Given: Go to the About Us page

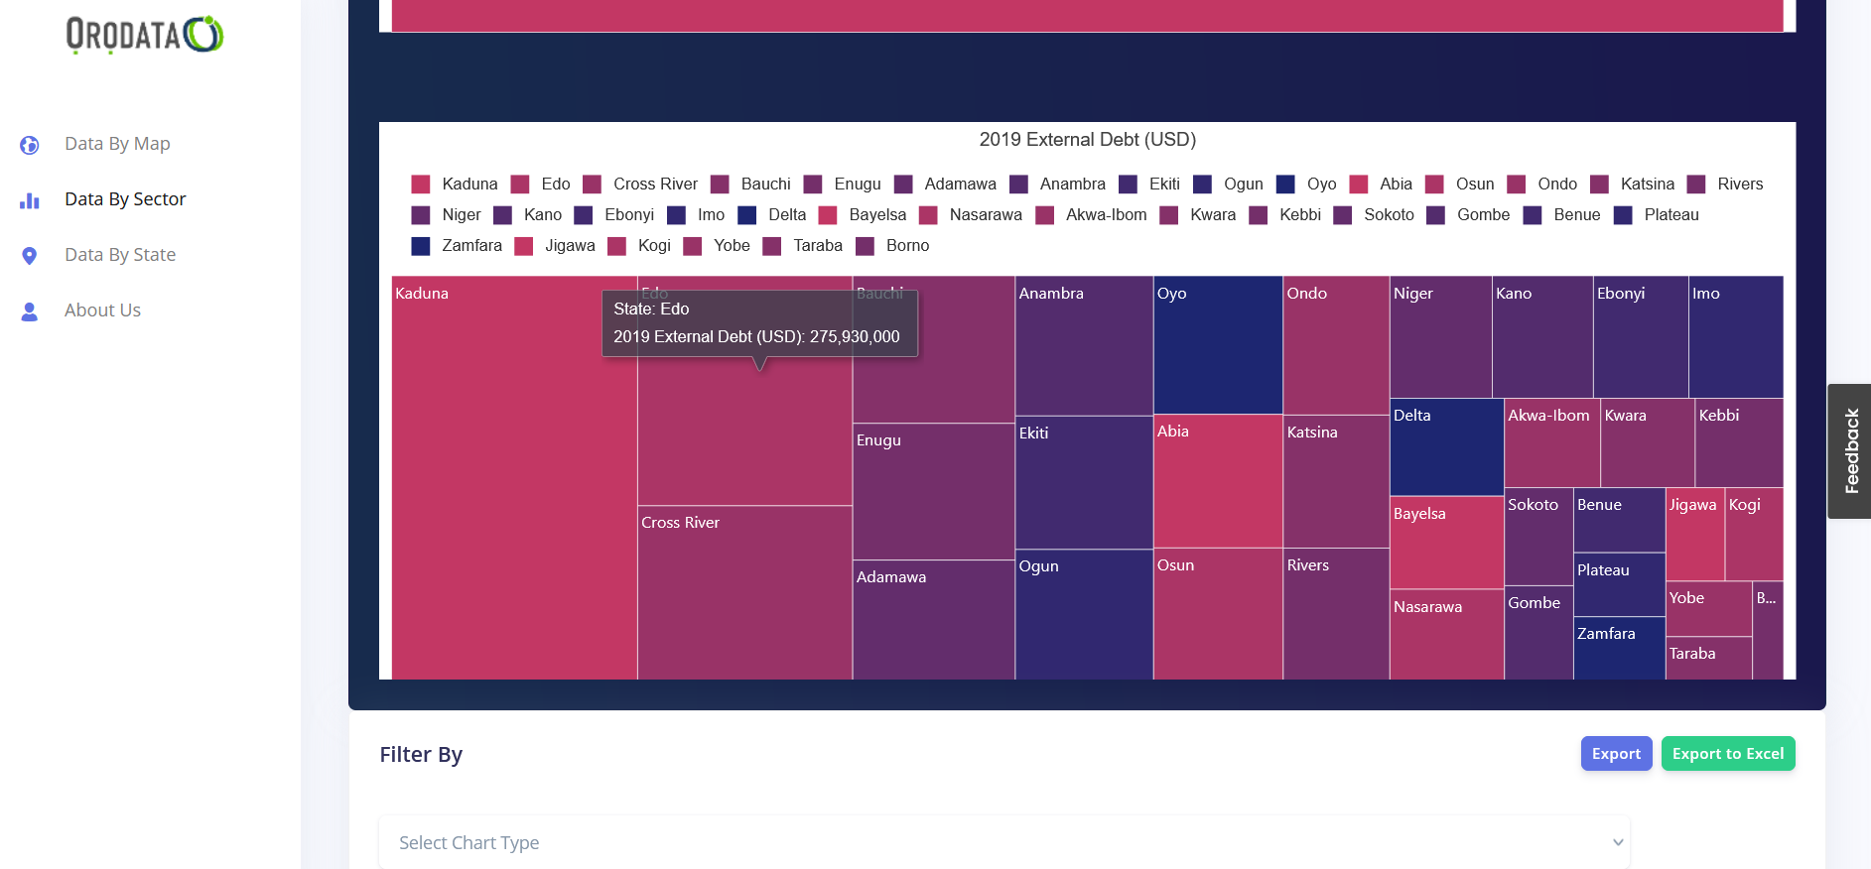Looking at the screenshot, I should tap(102, 310).
